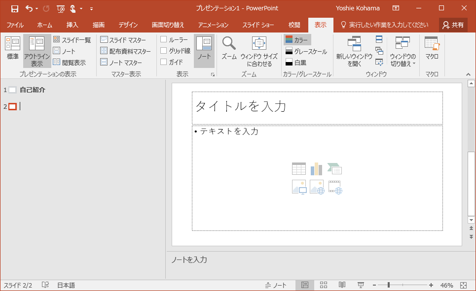
Task: Click the Save icon in quick access toolbar
Action: coord(15,8)
